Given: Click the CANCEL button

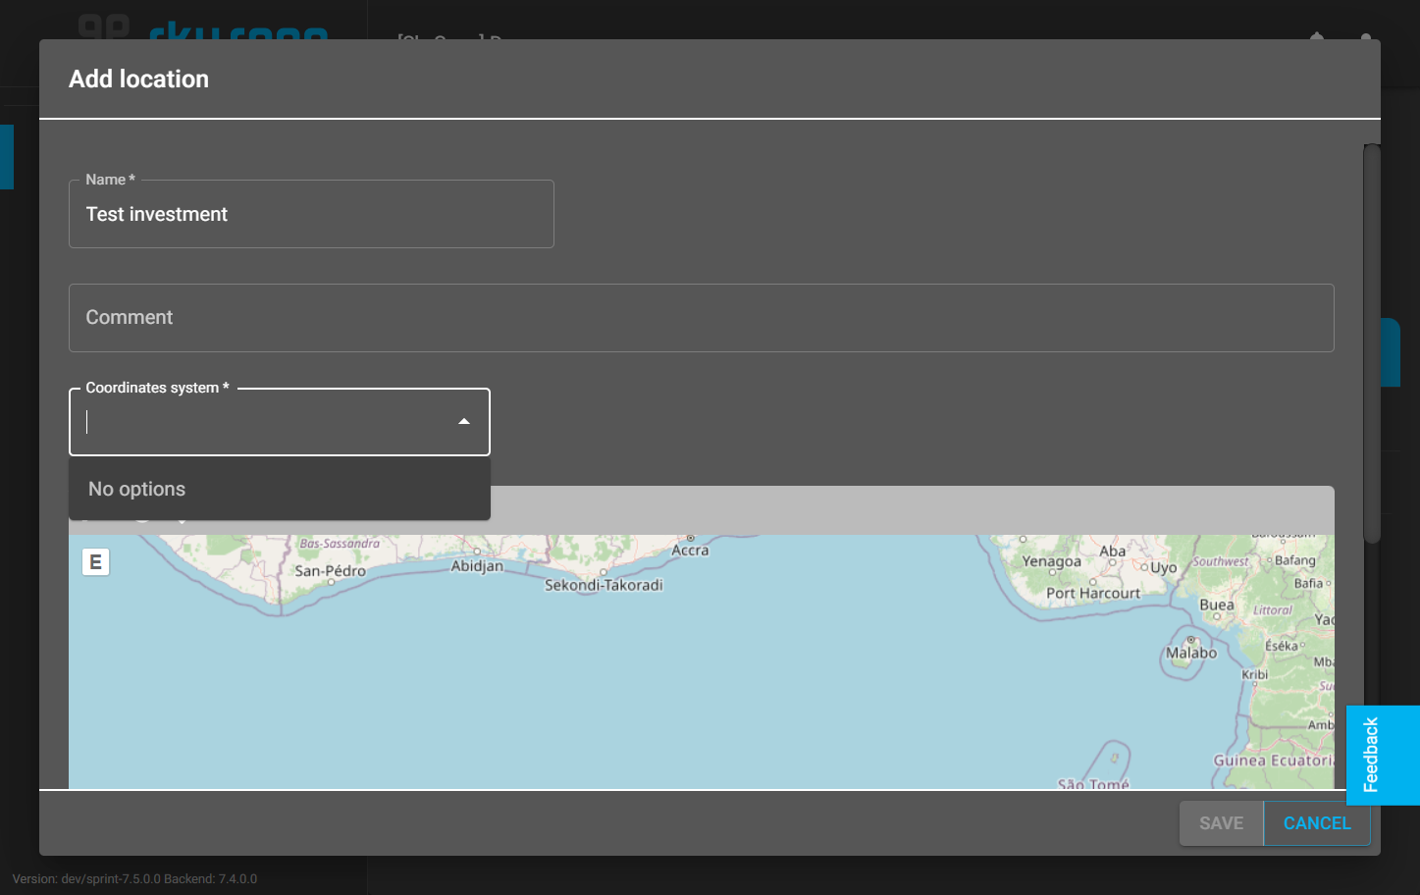Looking at the screenshot, I should pos(1317,823).
